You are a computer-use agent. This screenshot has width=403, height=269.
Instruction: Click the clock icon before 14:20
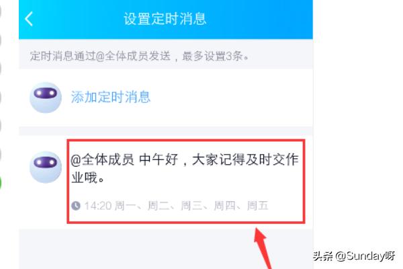(x=75, y=206)
